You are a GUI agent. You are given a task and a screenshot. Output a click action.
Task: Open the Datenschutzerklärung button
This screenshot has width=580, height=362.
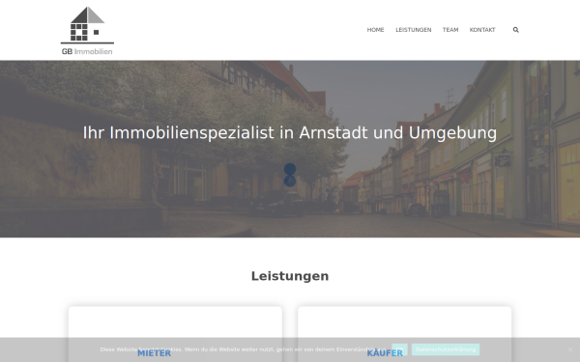(x=446, y=349)
